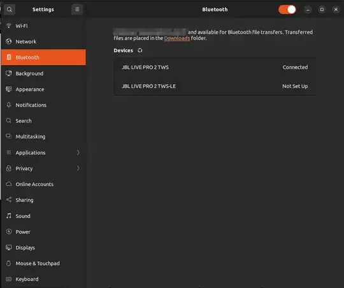
Task: Turn off the Bluetooth toggle switch
Action: [x=287, y=10]
